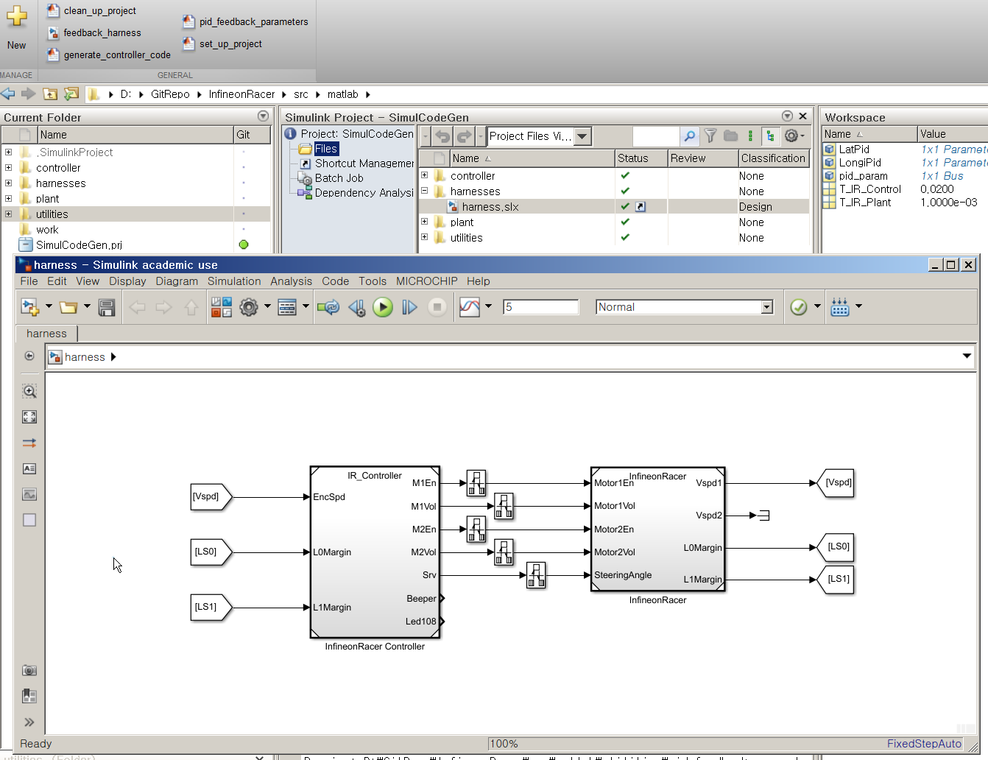Click the Build Model icon
Screen dimensions: 988x760
click(840, 307)
